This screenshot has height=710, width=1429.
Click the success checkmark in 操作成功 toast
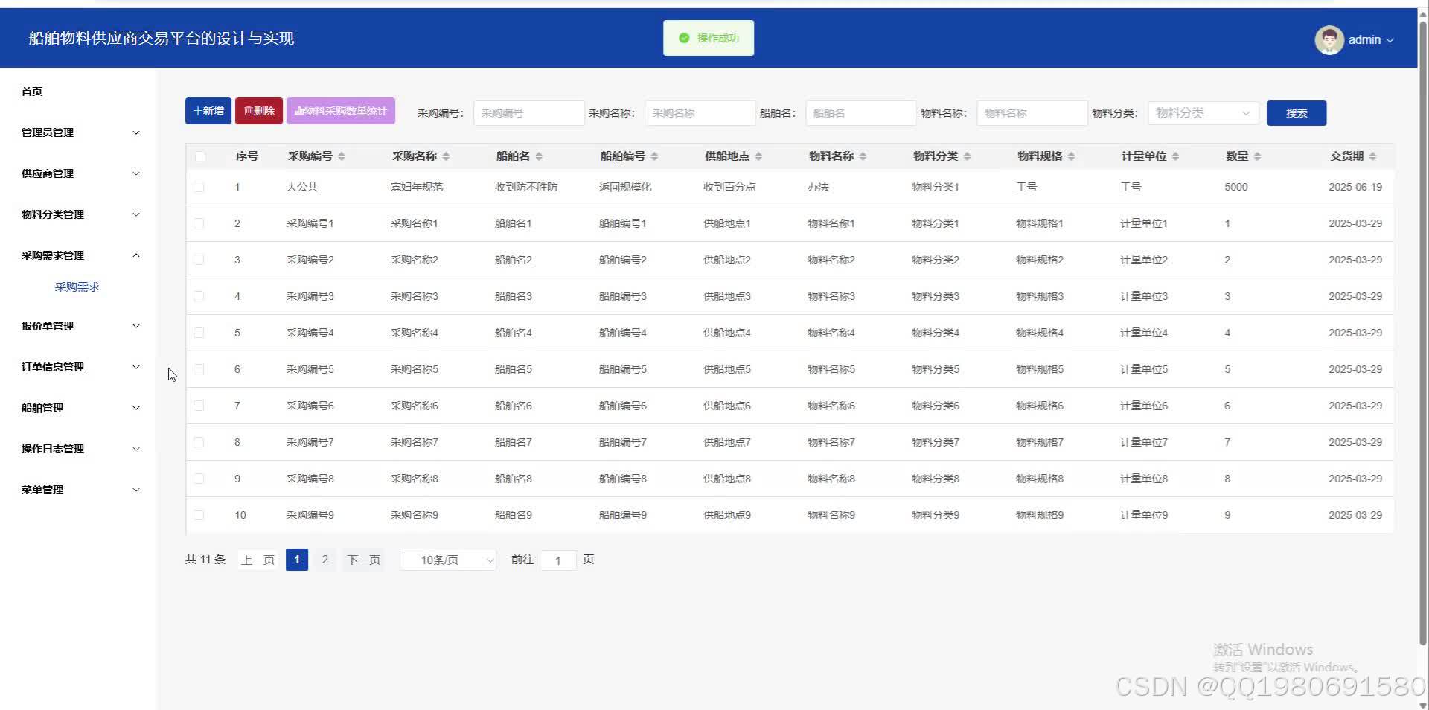pyautogui.click(x=684, y=38)
